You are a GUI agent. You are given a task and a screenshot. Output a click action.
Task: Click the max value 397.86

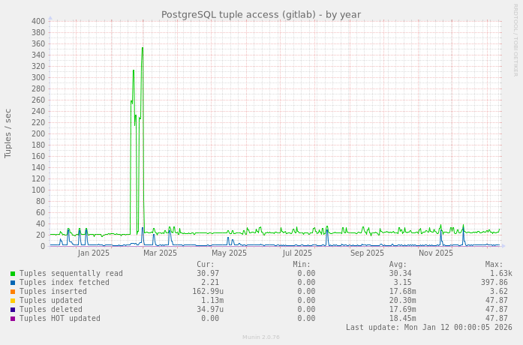pyautogui.click(x=494, y=283)
